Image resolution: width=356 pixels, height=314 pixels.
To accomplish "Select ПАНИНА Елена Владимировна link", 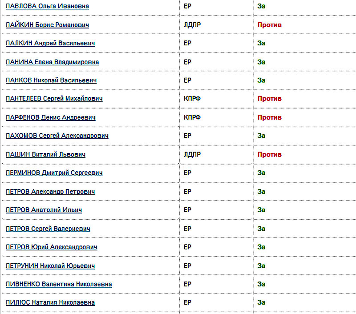I will tap(53, 62).
